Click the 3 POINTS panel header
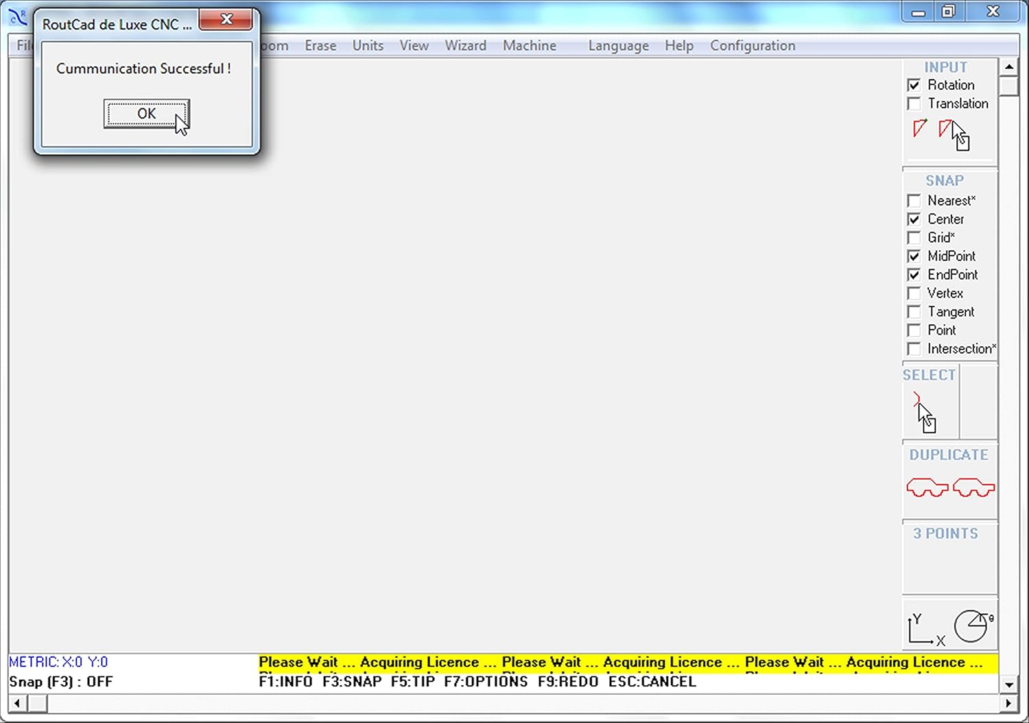The width and height of the screenshot is (1029, 723). [945, 533]
